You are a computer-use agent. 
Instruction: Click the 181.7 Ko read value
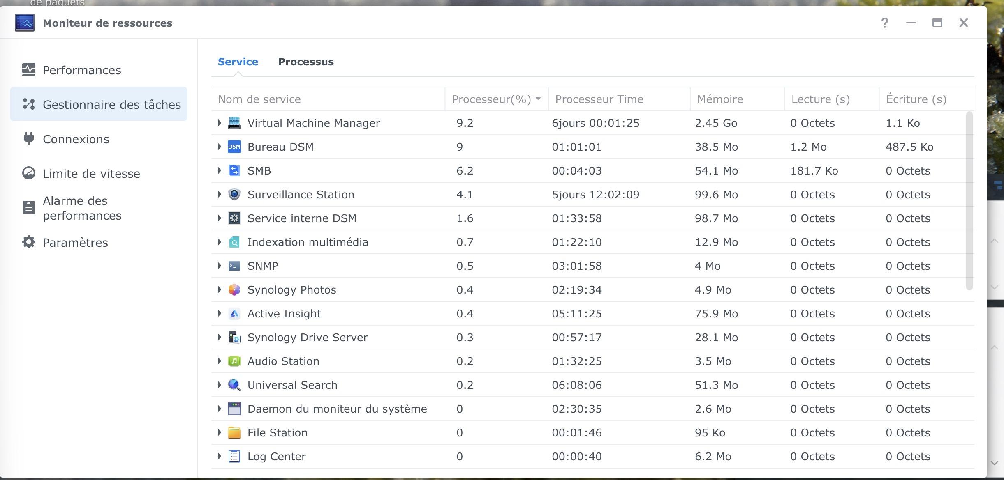tap(814, 170)
